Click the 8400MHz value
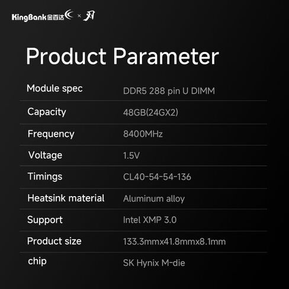The height and width of the screenshot is (289, 289). 143,134
